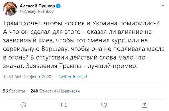Click the 24 февр. 2020 date
Image resolution: width=169 pixels, height=111 pixels.
point(39,77)
